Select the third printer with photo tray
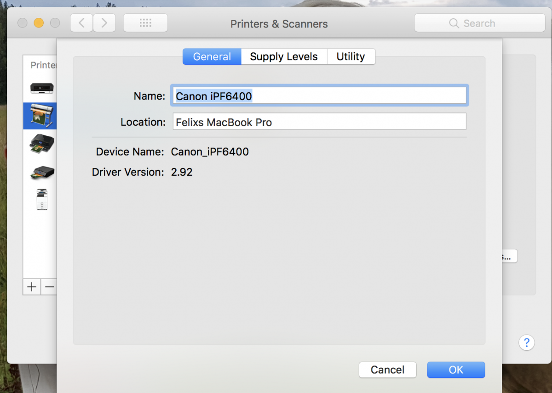This screenshot has width=552, height=393. [x=41, y=144]
